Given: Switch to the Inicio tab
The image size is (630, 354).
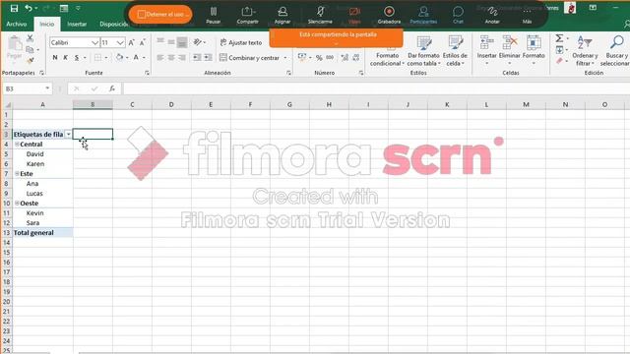Looking at the screenshot, I should pyautogui.click(x=46, y=24).
